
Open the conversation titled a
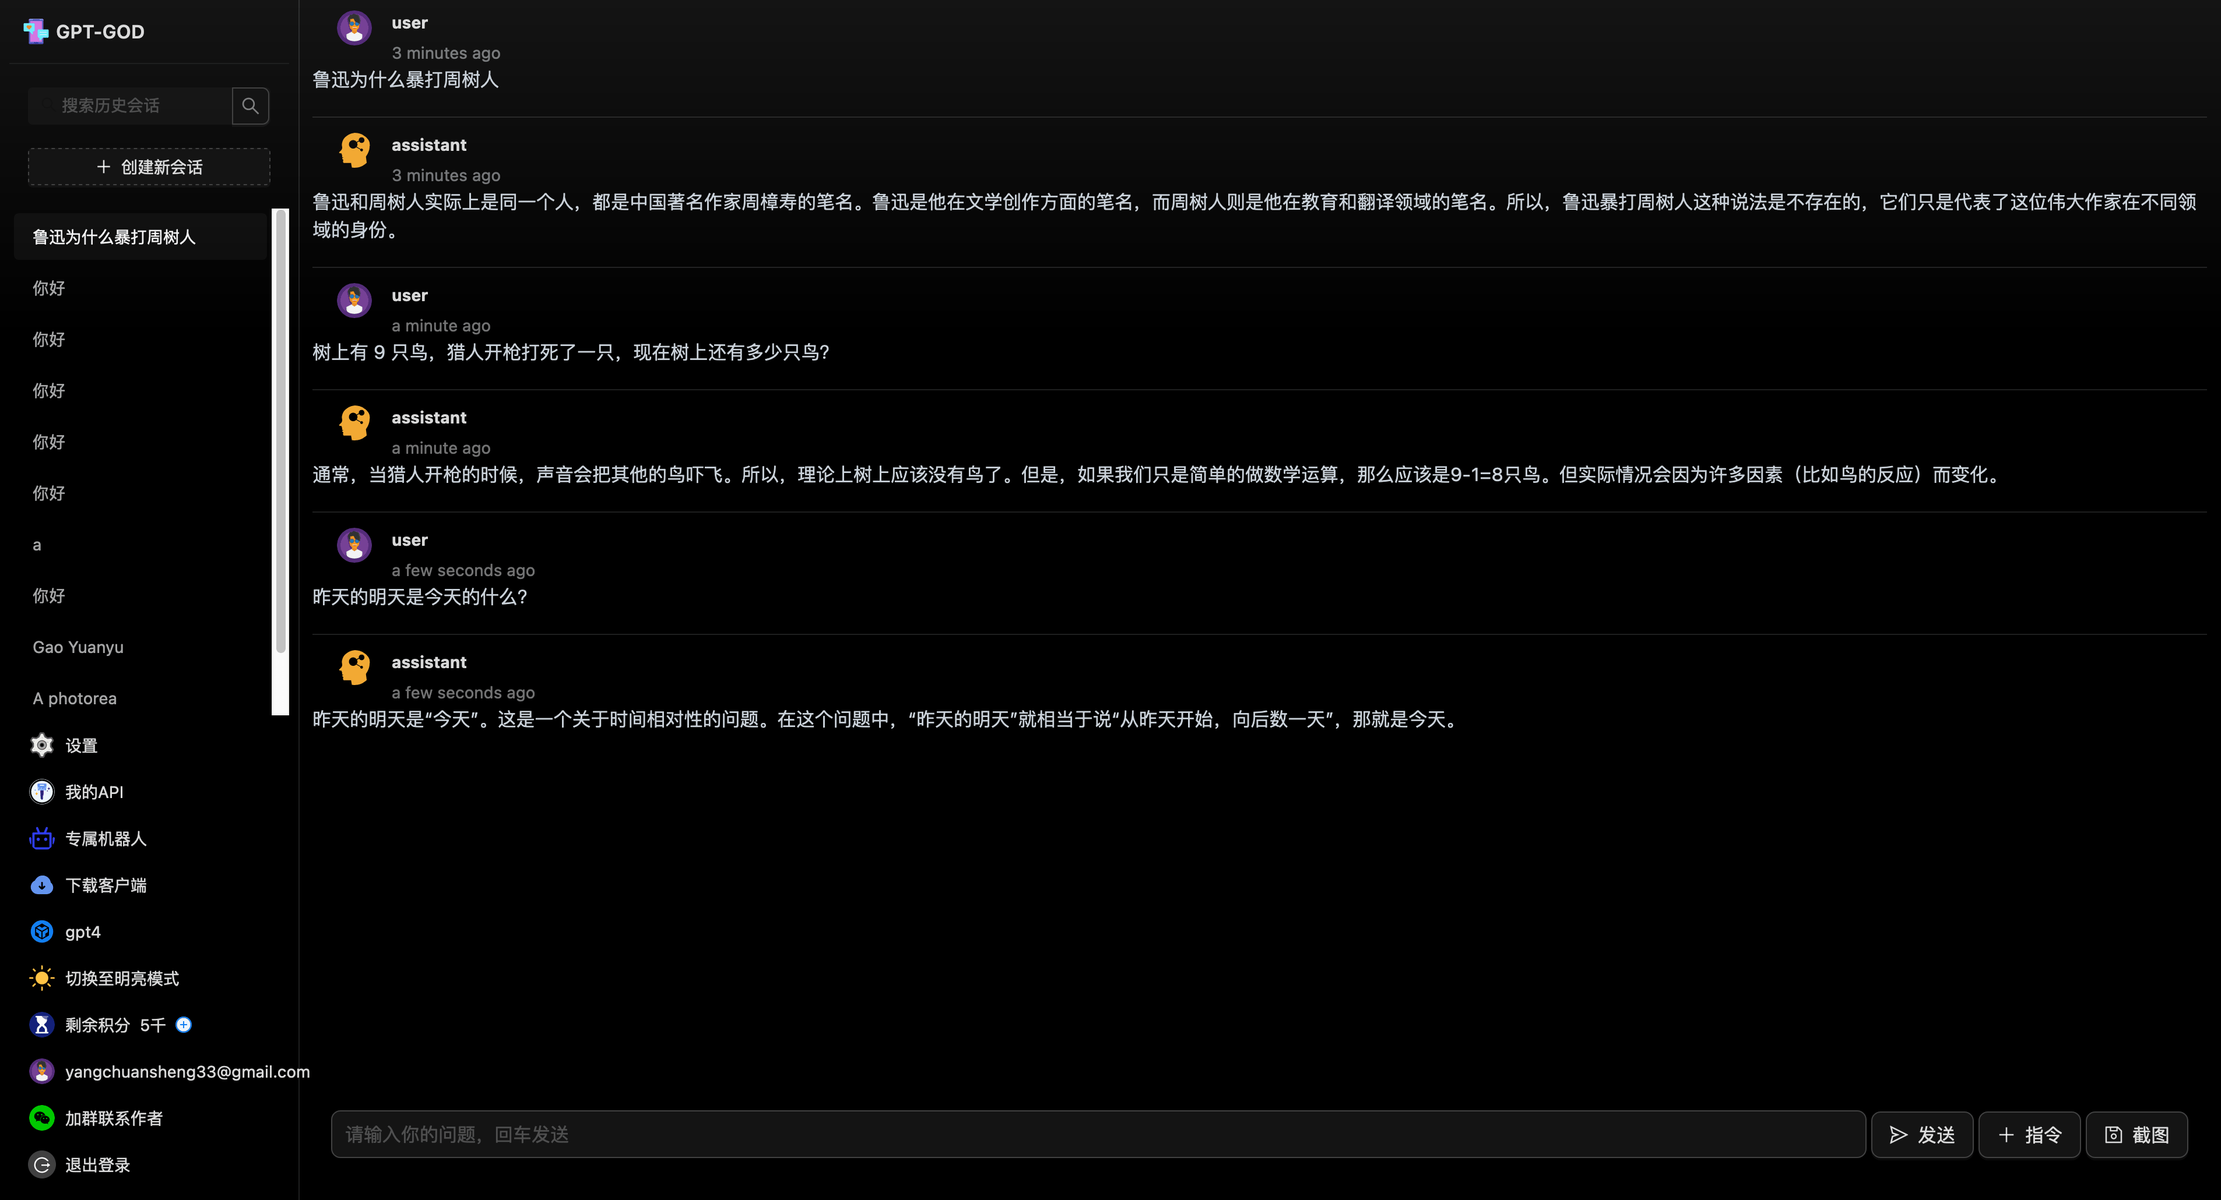(x=142, y=545)
